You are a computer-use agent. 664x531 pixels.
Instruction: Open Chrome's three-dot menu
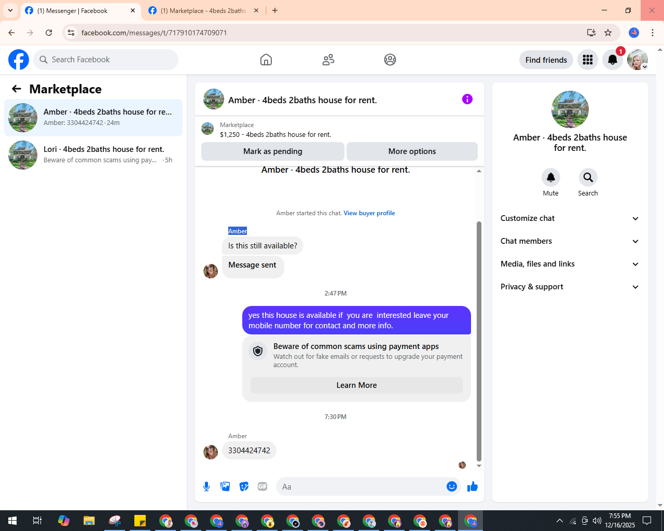click(653, 33)
